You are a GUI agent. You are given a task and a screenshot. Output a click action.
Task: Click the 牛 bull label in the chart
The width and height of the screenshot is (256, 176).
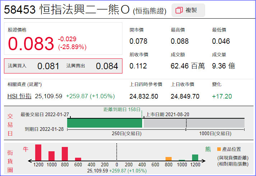coord(25,149)
